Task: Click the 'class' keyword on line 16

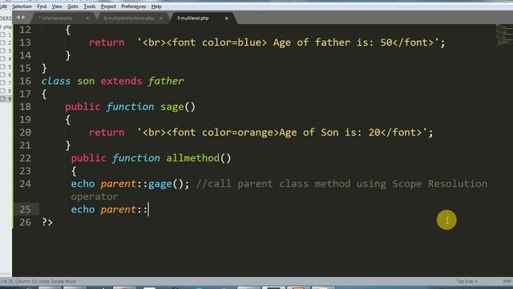Action: (x=55, y=81)
